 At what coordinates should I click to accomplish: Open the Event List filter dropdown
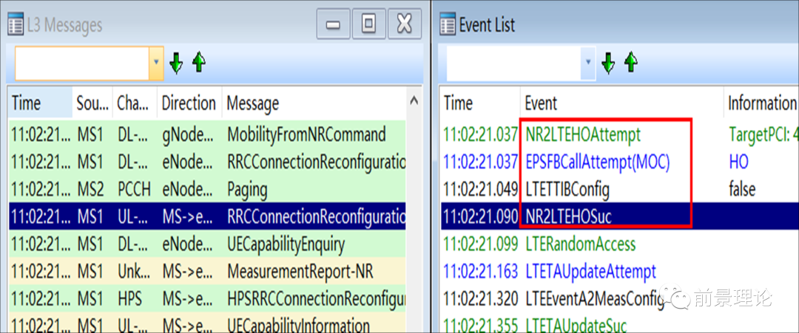click(589, 63)
